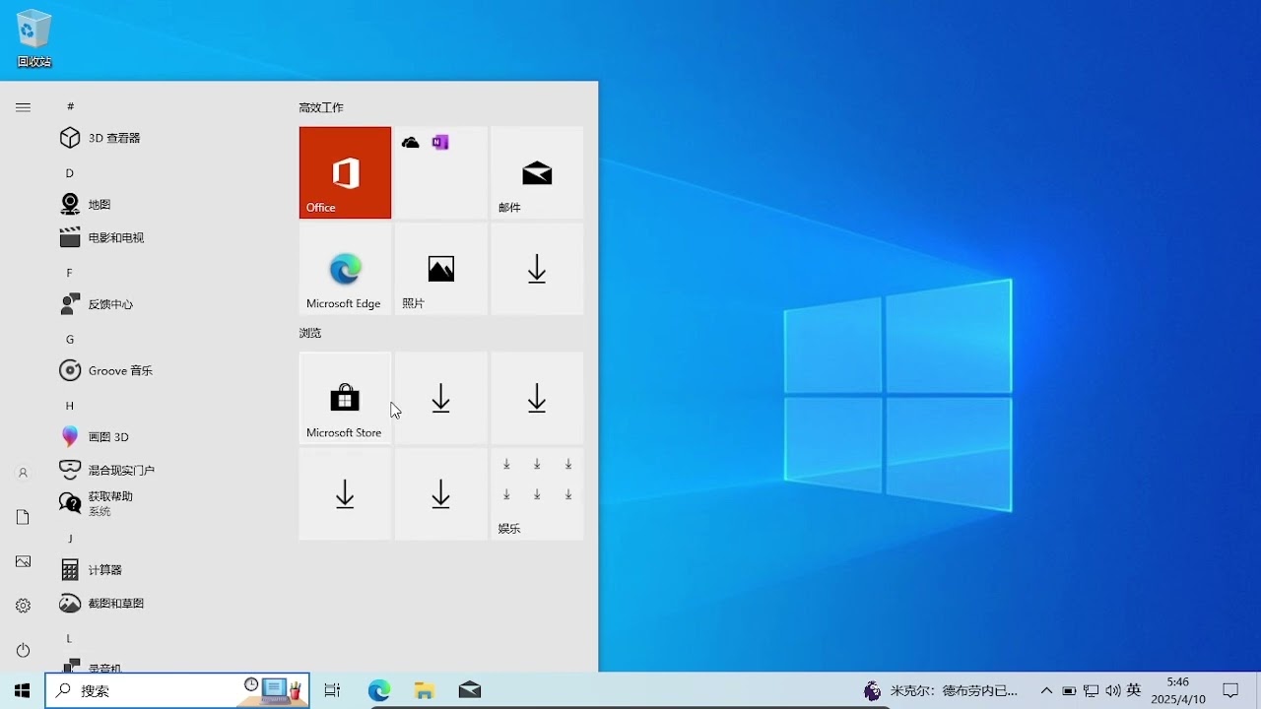The height and width of the screenshot is (709, 1261).
Task: Click the L letter header in app list
Action: [70, 638]
